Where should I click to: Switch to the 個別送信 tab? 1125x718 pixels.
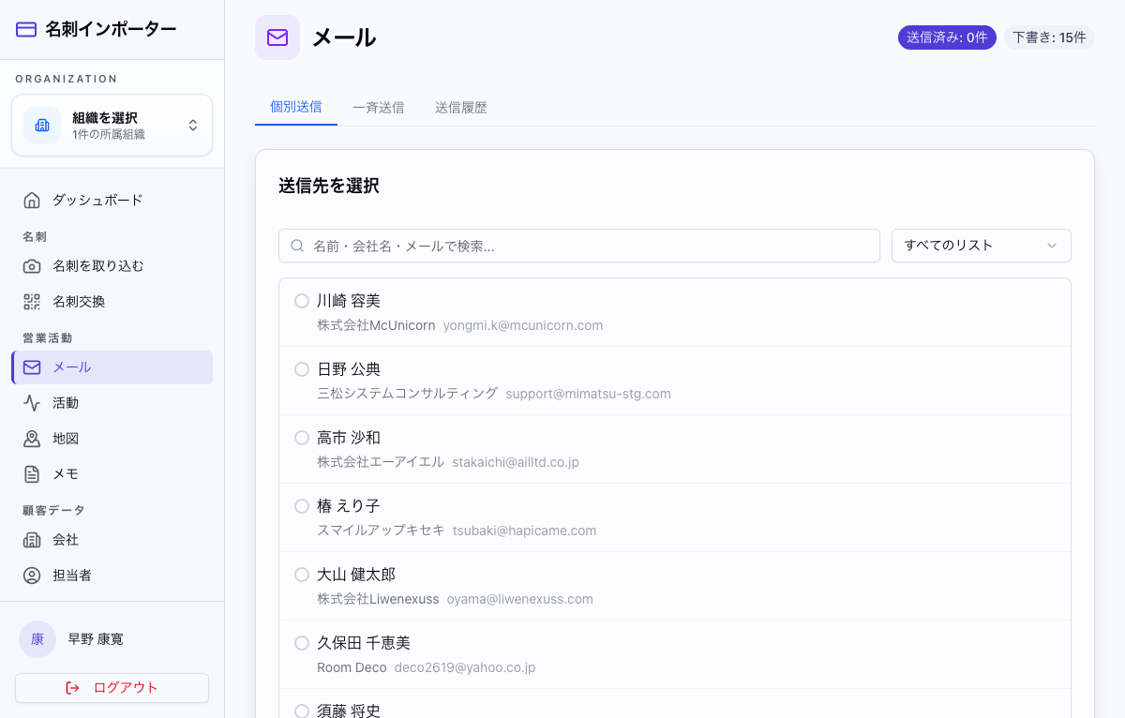[296, 107]
